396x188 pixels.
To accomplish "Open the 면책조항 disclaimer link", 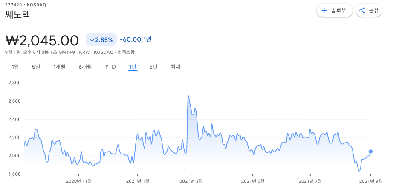I will point(126,52).
